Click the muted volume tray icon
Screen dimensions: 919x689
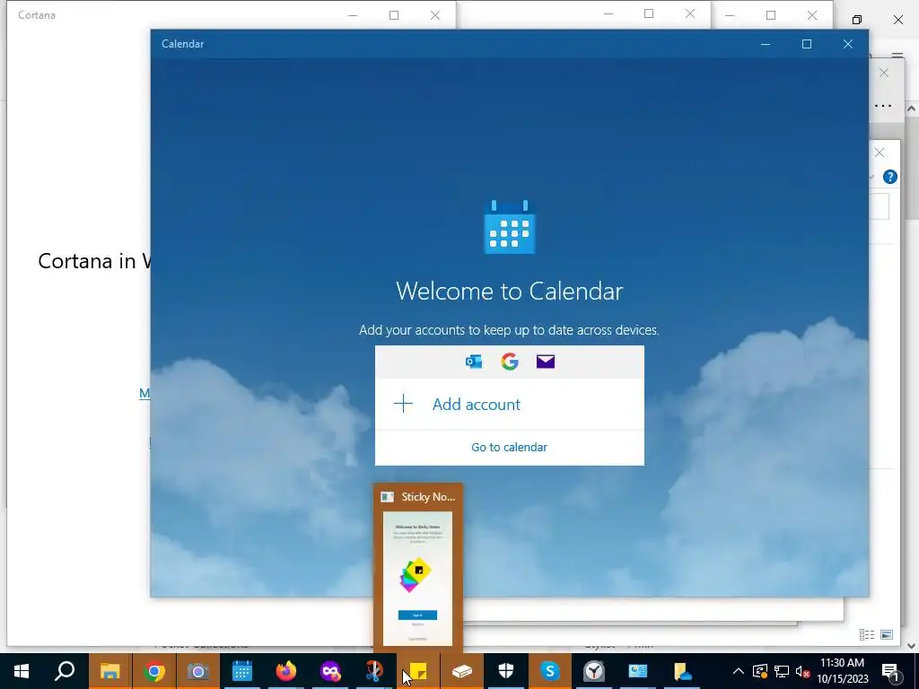pyautogui.click(x=802, y=671)
